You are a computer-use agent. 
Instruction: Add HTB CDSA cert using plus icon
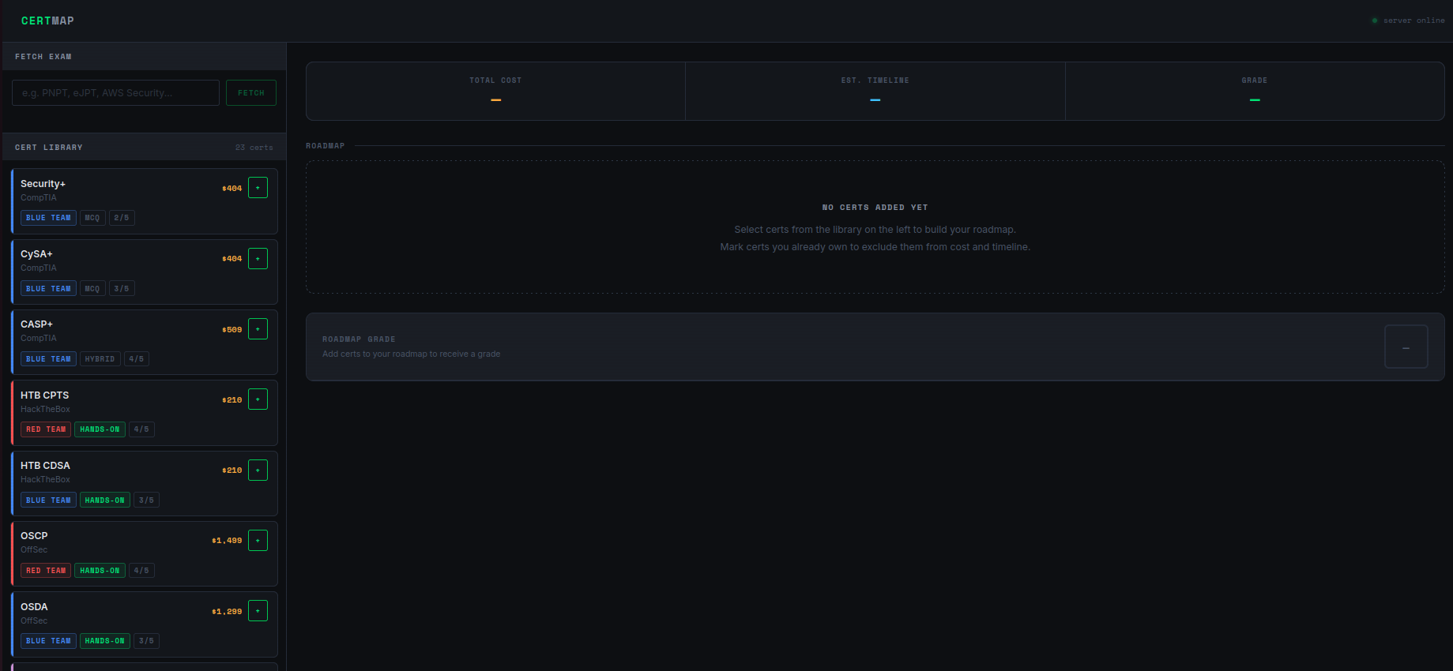click(x=258, y=470)
